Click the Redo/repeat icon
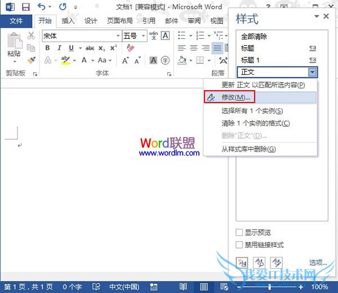338x293 pixels. [63, 7]
